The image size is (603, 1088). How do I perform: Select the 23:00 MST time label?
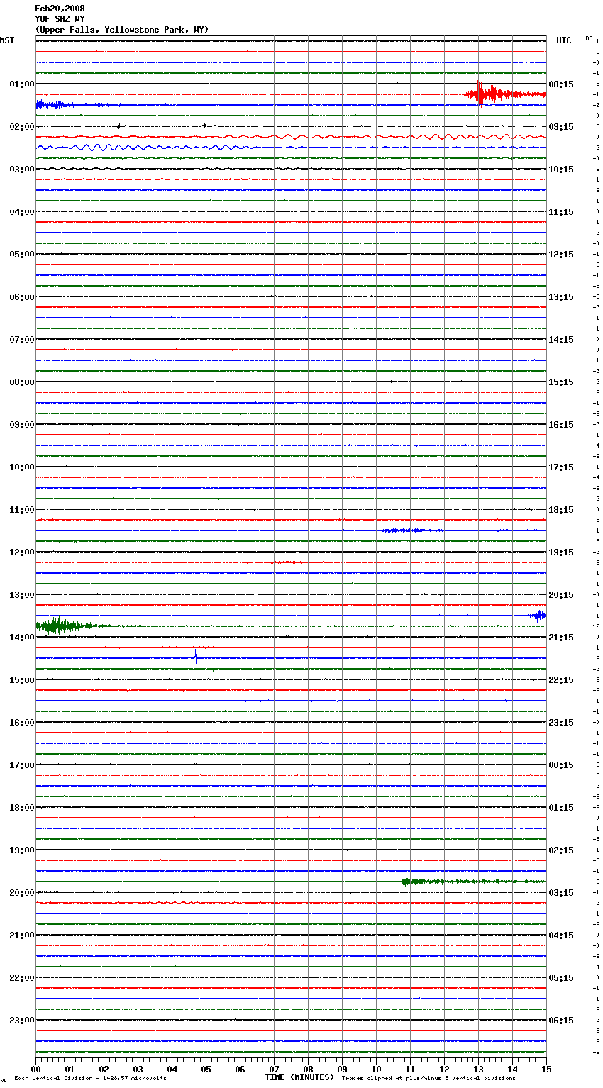point(22,1021)
